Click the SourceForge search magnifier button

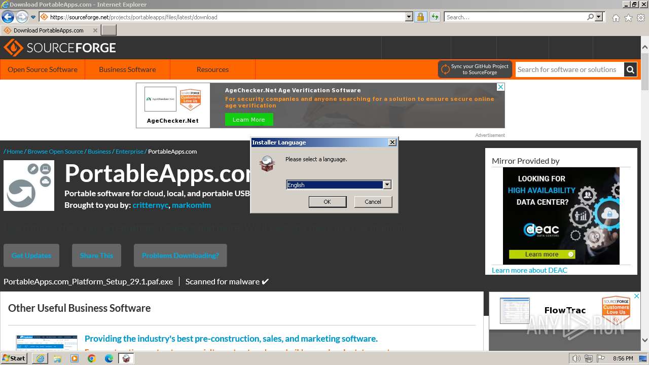tap(630, 69)
